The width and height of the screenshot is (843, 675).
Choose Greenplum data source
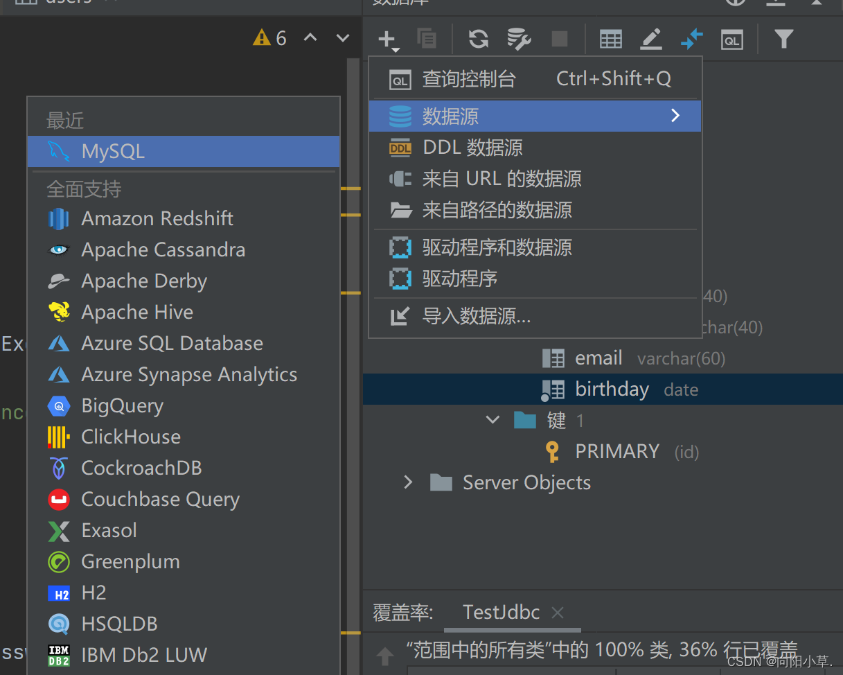184,561
